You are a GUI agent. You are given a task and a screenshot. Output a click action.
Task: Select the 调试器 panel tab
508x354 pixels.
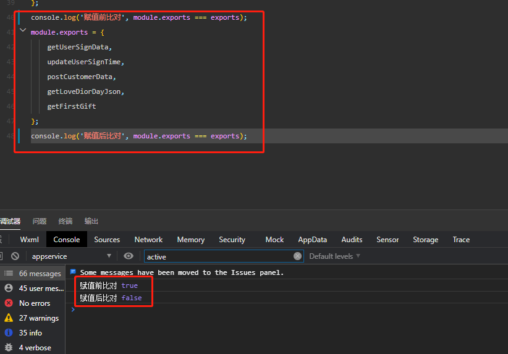click(10, 221)
